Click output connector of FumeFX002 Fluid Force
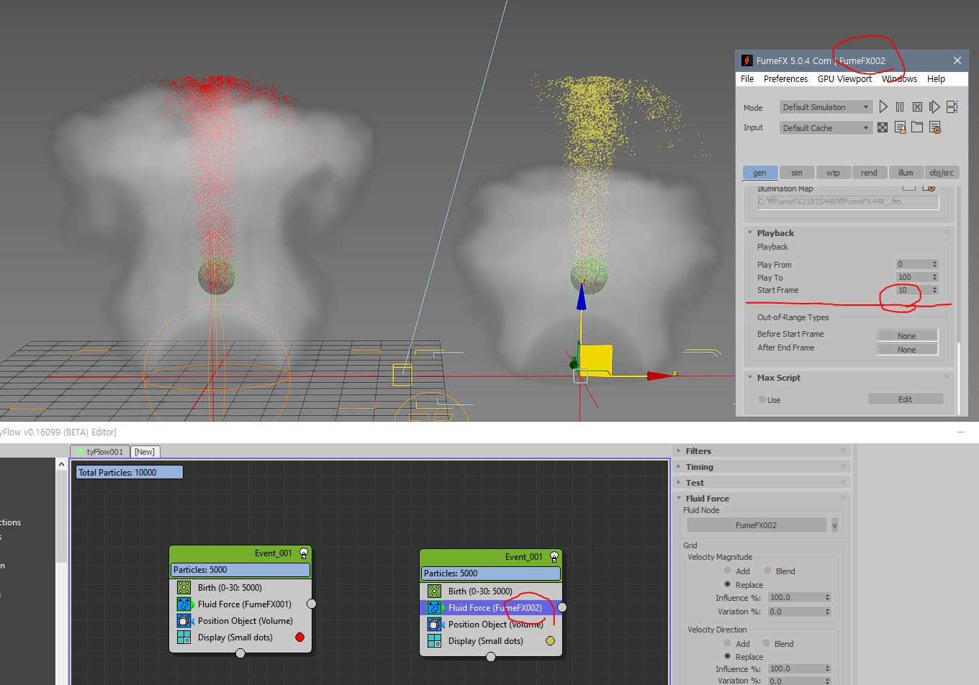This screenshot has height=685, width=979. [562, 607]
